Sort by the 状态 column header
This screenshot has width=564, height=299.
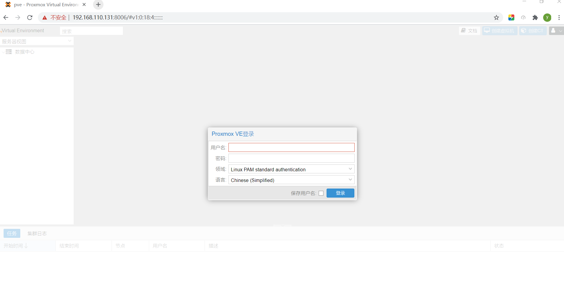click(x=527, y=246)
